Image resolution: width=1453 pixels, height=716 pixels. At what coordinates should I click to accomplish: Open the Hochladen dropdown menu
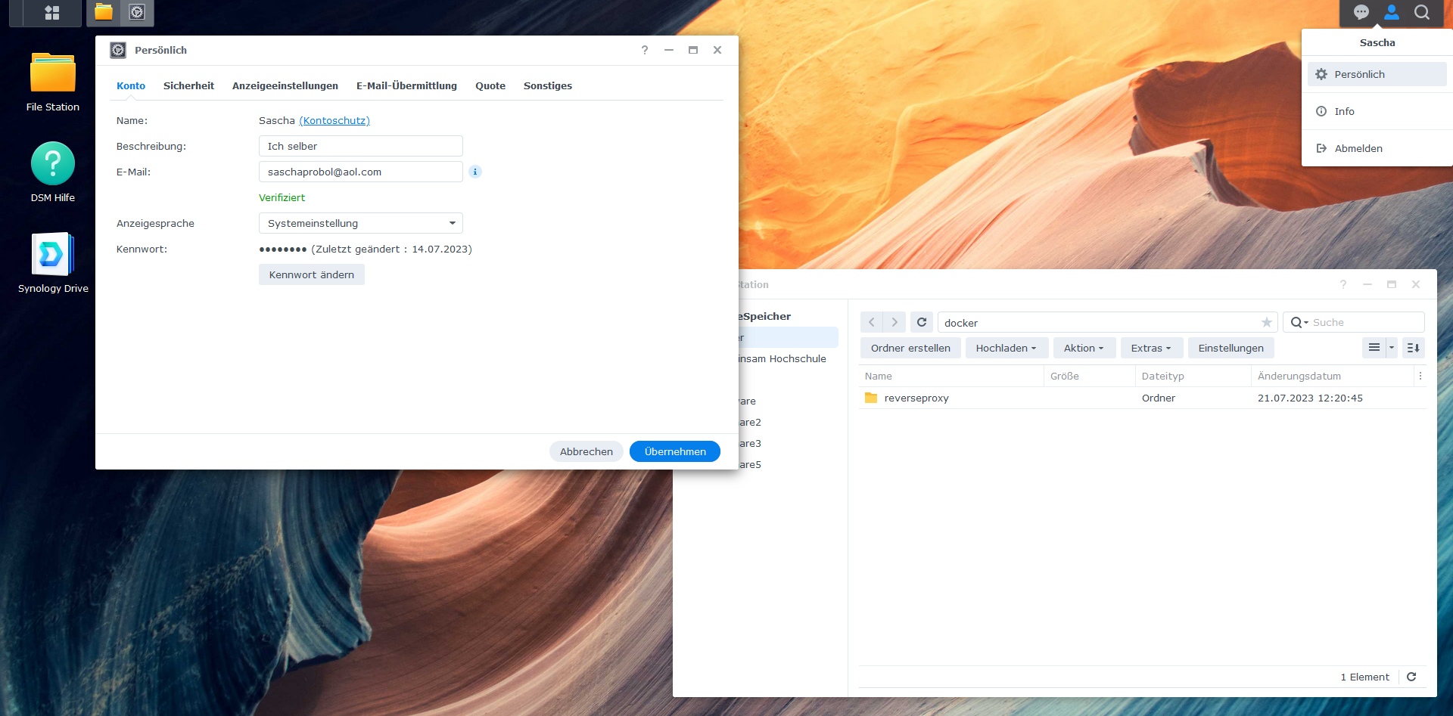coord(1006,348)
